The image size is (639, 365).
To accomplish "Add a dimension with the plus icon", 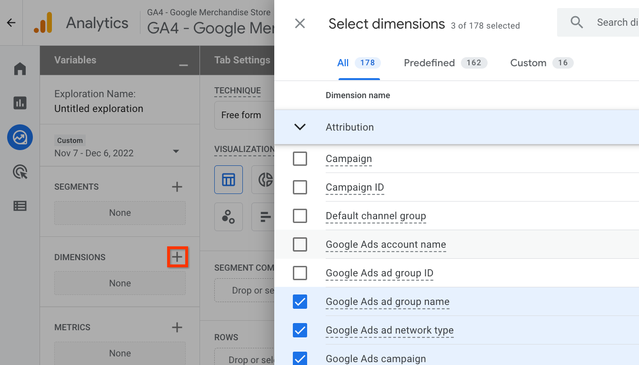I will [177, 257].
